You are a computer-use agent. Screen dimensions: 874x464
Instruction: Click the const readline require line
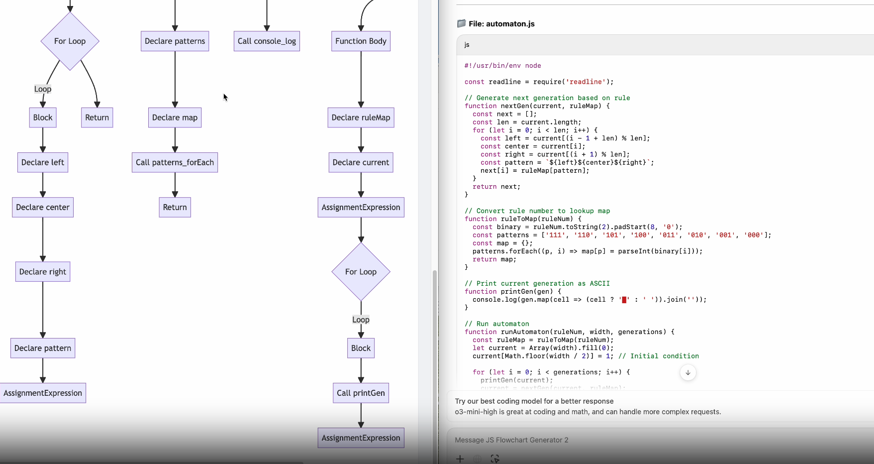pyautogui.click(x=539, y=82)
